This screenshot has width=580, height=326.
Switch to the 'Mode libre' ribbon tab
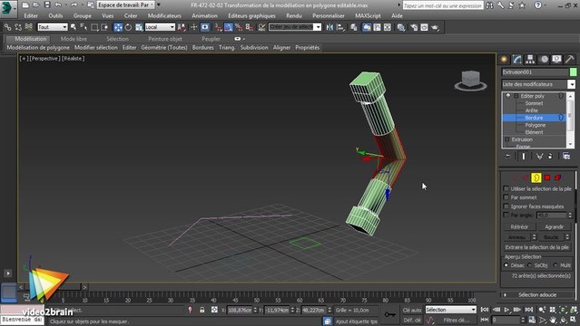[74, 39]
